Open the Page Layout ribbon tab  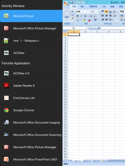point(93,7)
